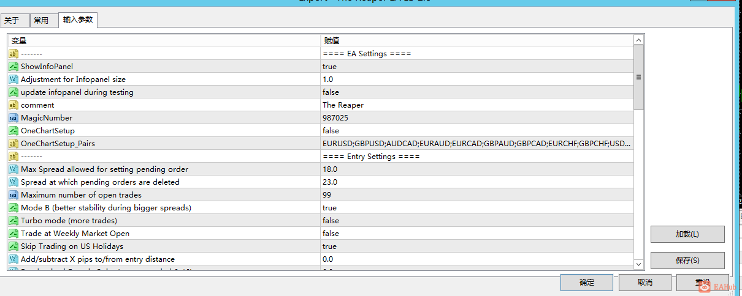Click the icon beside Skip Trading on US Holidays
742x296 pixels.
13,246
